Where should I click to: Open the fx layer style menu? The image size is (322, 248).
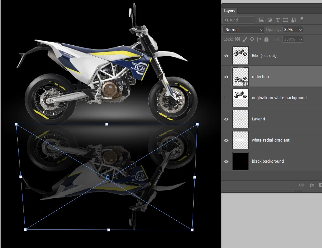(312, 185)
